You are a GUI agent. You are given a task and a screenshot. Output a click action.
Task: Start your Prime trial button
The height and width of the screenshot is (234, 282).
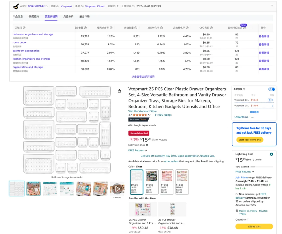pos(250,140)
